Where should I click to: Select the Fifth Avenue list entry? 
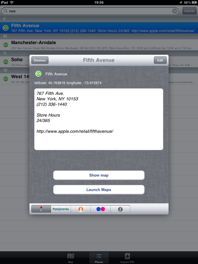pos(99,28)
